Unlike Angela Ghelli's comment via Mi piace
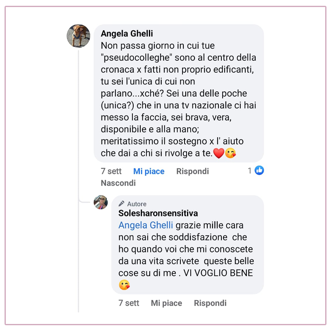331x331 pixels. (x=149, y=171)
